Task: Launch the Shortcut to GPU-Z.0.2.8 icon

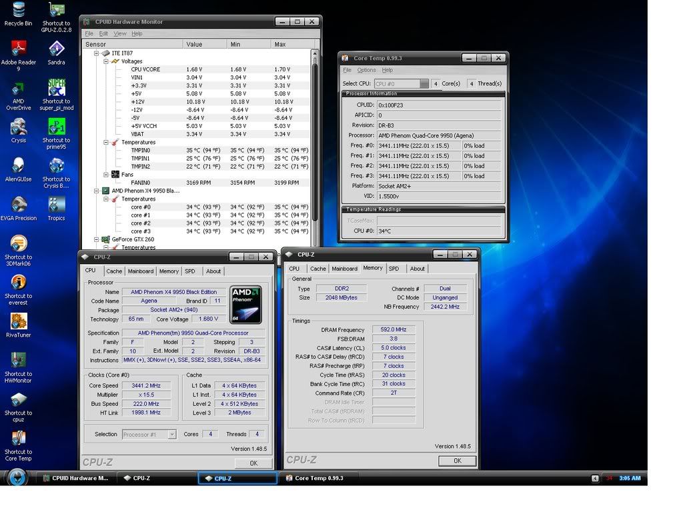Action: click(56, 17)
